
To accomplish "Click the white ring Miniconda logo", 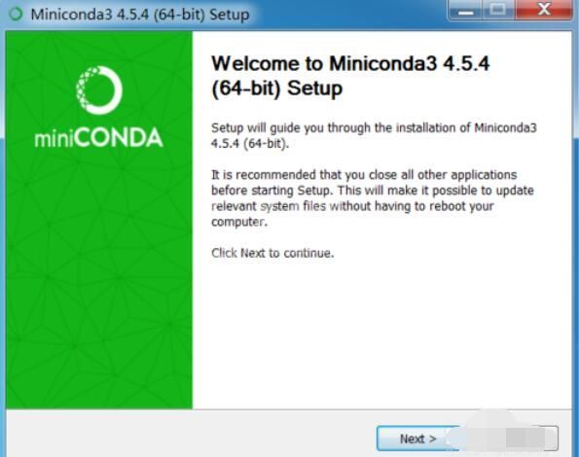I will pos(99,90).
